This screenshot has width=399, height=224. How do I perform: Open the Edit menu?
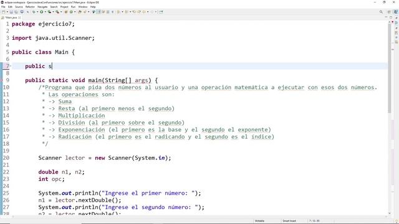[10, 7]
